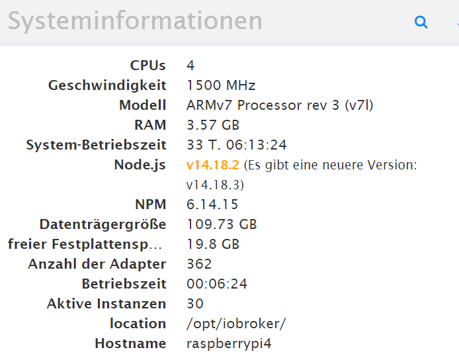Screen dimensions: 459x364
Task: Click the truncated freier Festplattensp… label
Action: (85, 244)
